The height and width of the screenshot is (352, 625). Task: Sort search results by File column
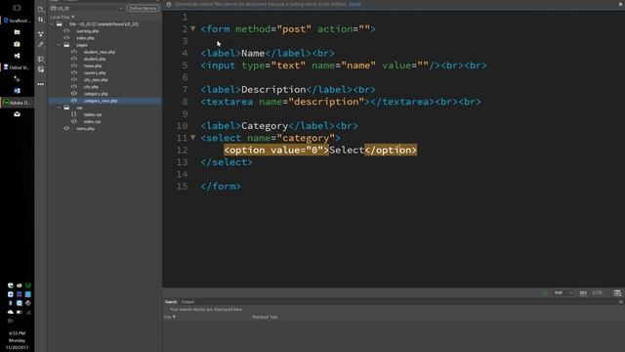click(169, 317)
